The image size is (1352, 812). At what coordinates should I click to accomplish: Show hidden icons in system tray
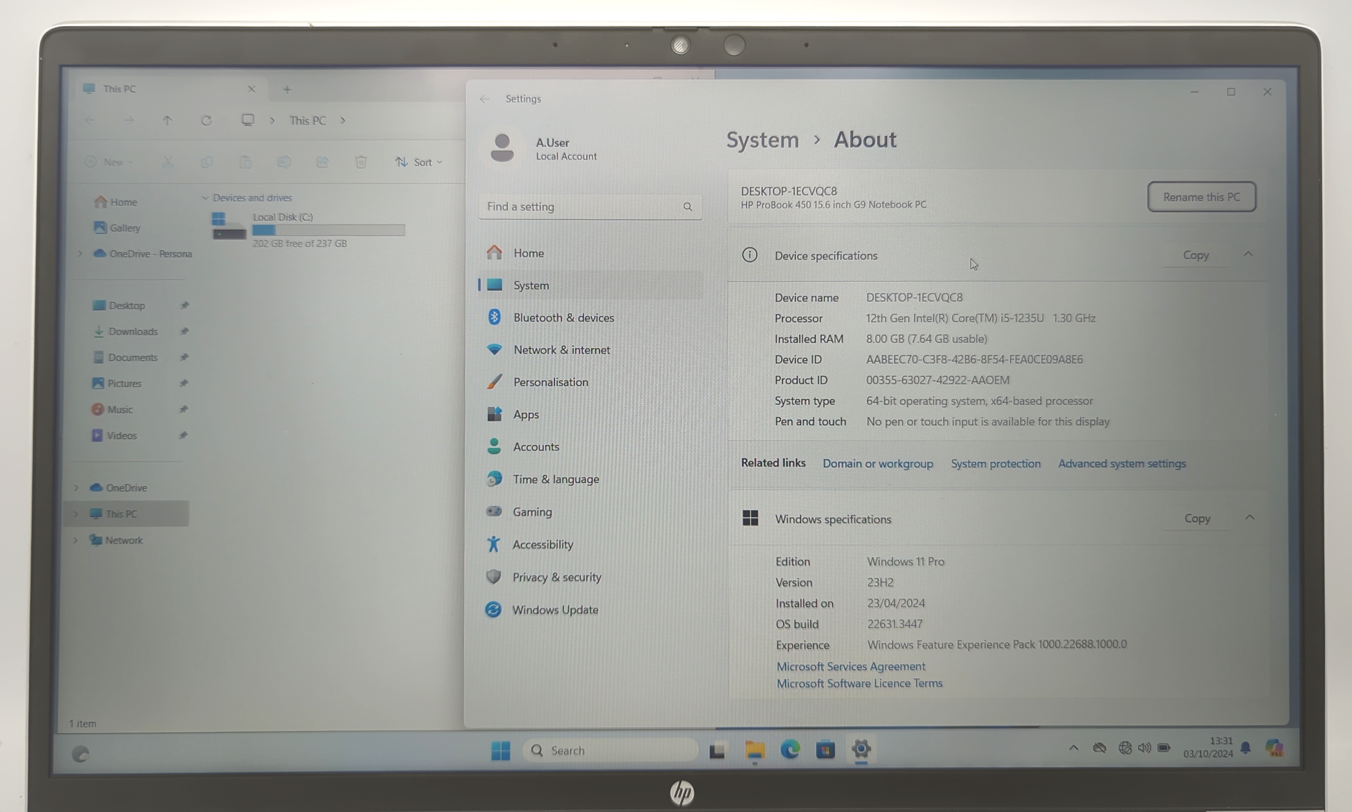click(1073, 747)
